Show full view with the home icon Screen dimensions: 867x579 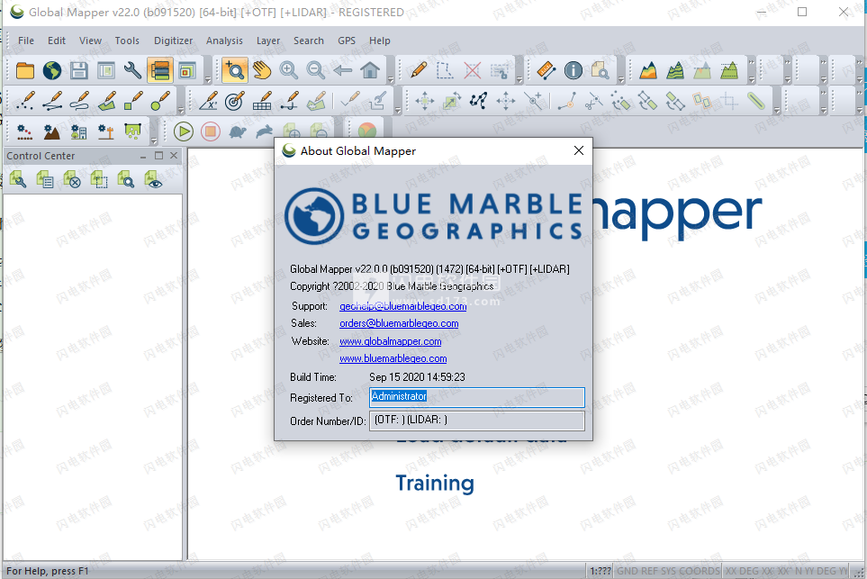(x=370, y=71)
